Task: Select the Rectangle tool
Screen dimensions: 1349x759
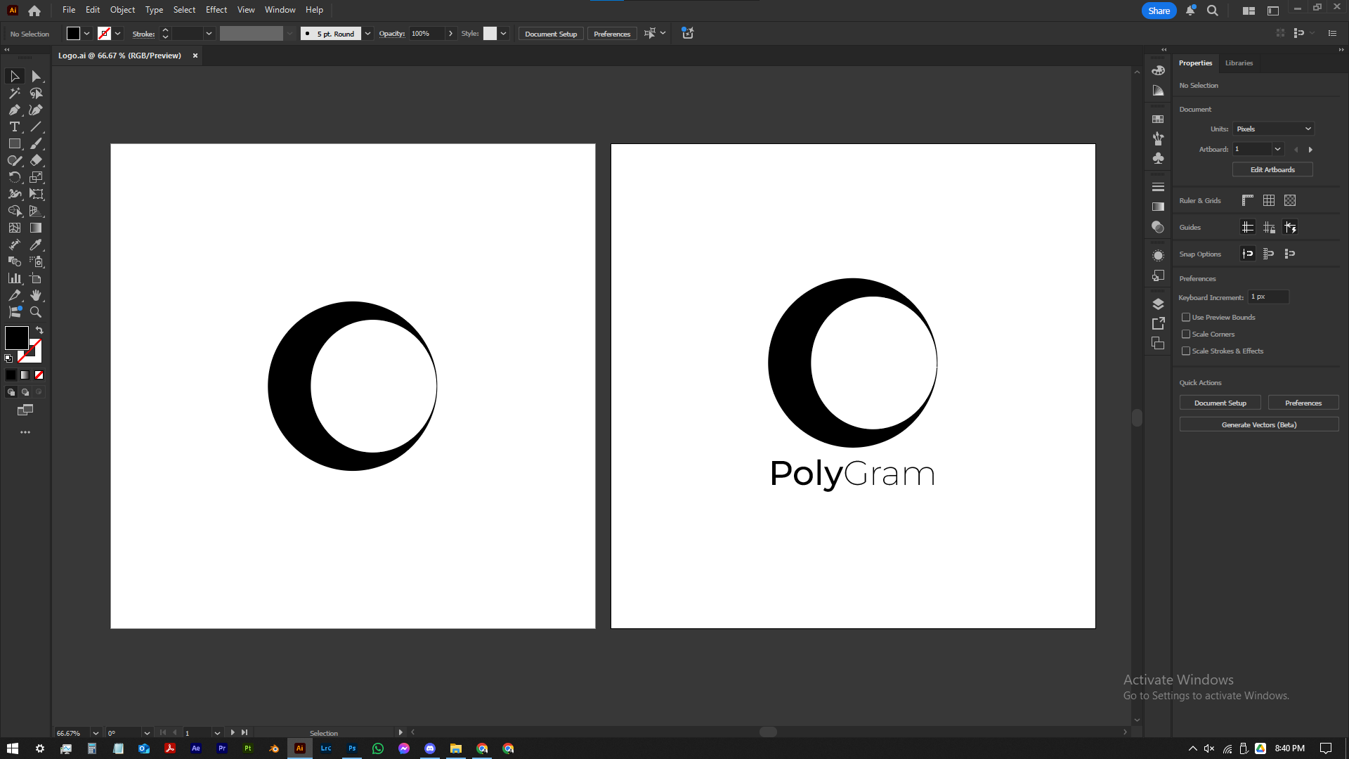Action: tap(15, 143)
